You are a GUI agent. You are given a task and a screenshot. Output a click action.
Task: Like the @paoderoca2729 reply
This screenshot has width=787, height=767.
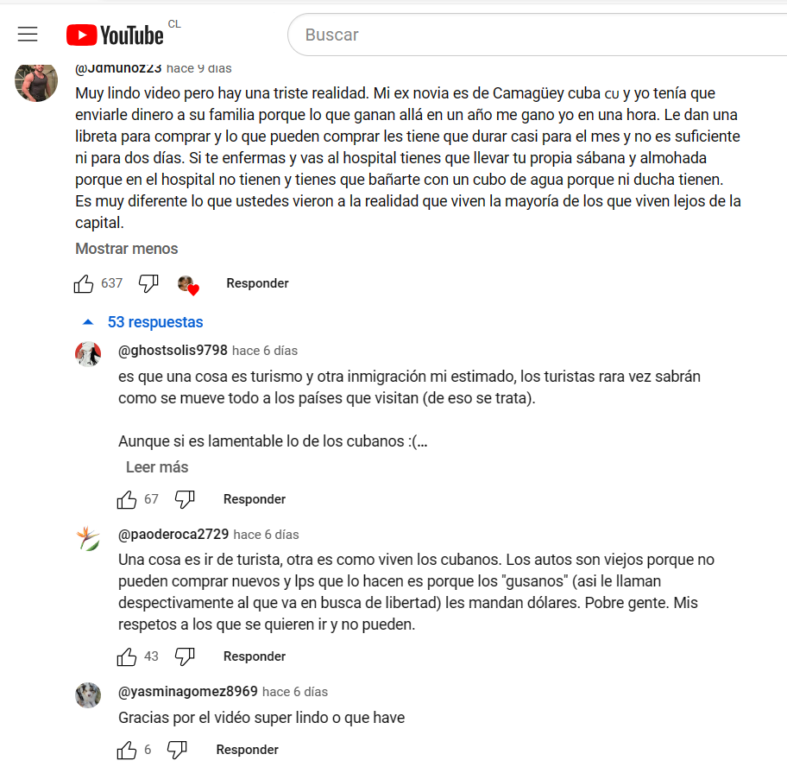[x=127, y=656]
